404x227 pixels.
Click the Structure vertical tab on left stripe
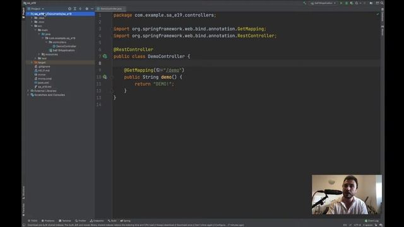point(23,192)
